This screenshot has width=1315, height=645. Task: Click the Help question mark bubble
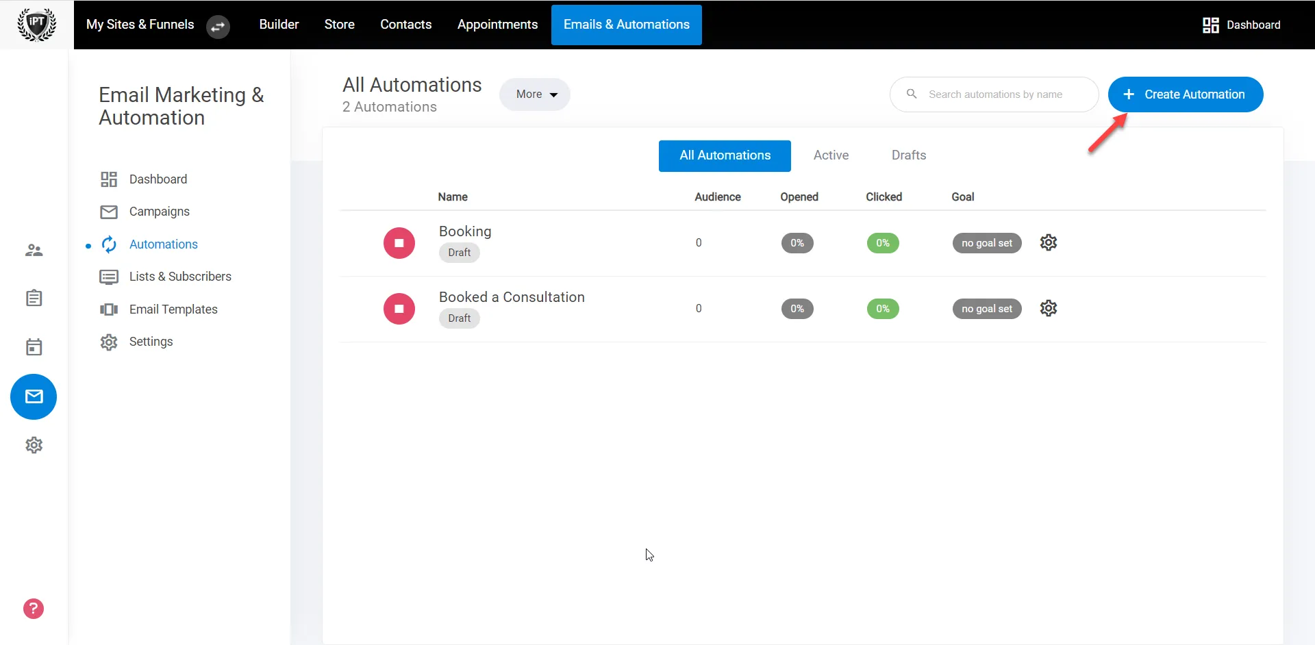[33, 609]
